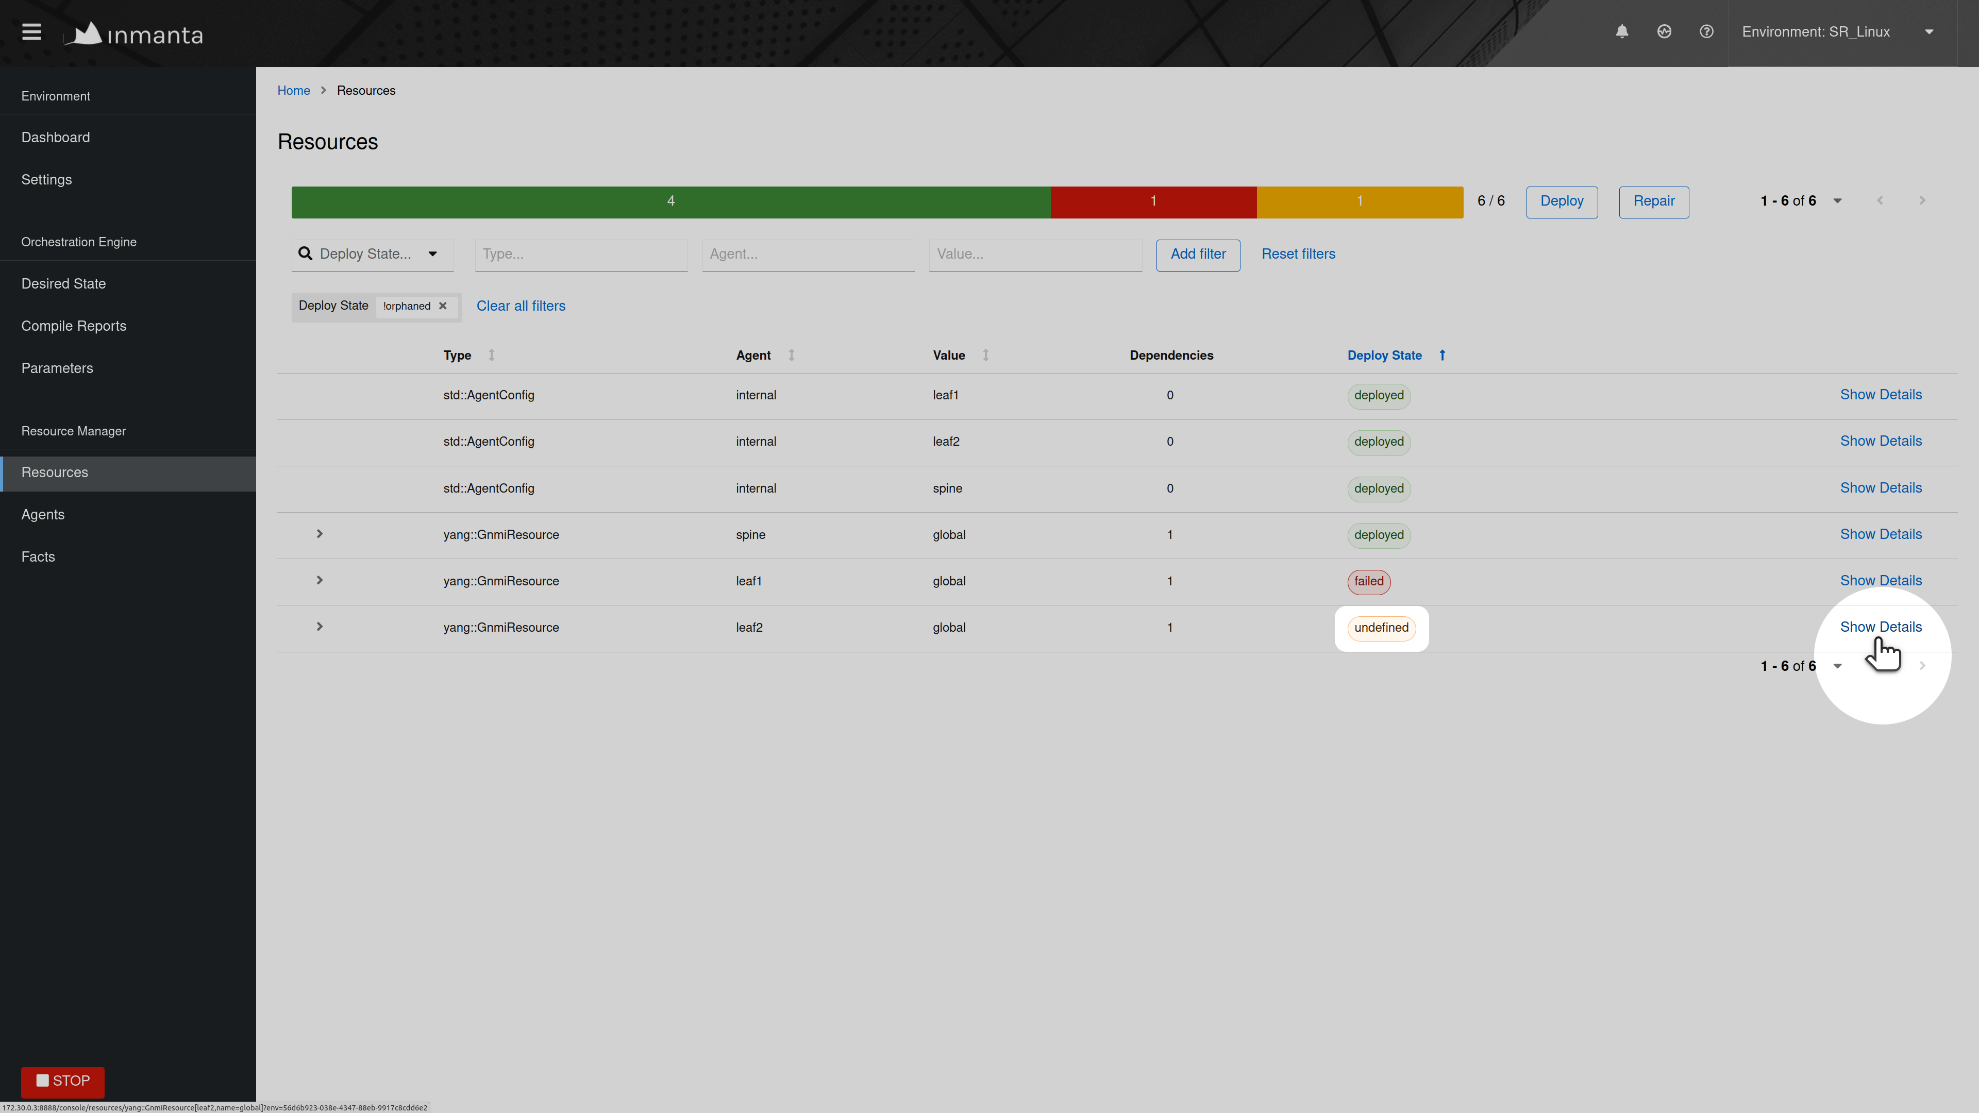Sort by Value column arrows
The height and width of the screenshot is (1113, 1979).
point(986,355)
